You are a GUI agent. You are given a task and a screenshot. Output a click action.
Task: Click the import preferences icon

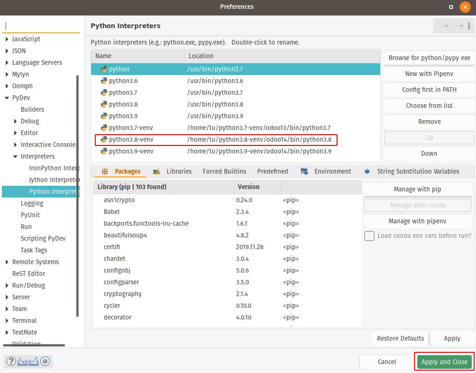(23, 361)
